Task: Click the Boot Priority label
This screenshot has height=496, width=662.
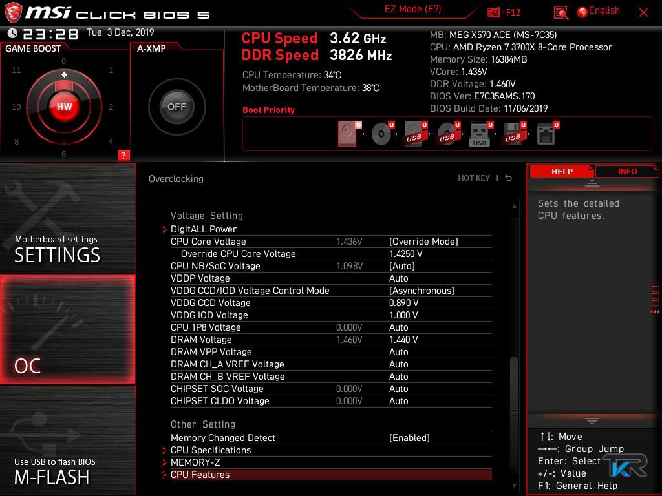Action: click(268, 110)
